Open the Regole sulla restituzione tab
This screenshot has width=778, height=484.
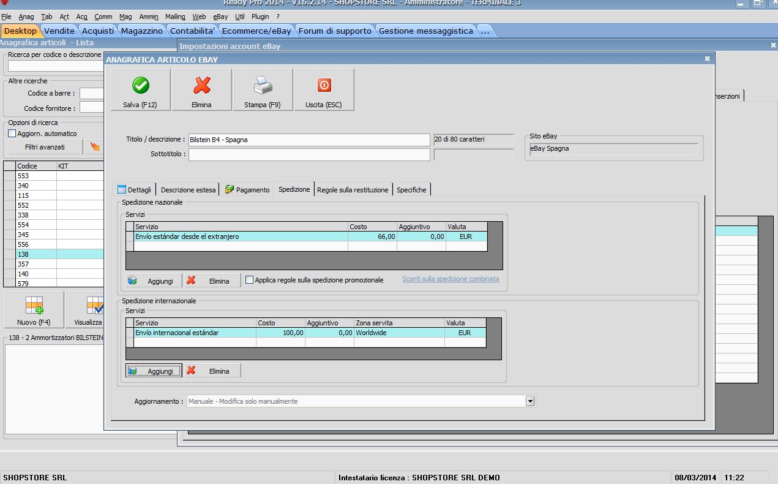point(353,190)
